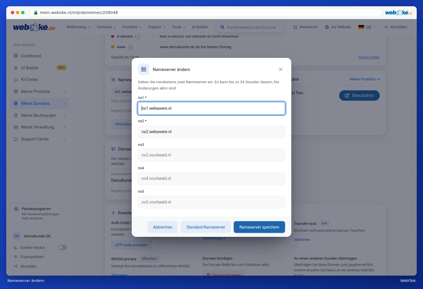Viewport: 423px width, 289px height.
Task: Change language with DE selector
Action: 367,27
